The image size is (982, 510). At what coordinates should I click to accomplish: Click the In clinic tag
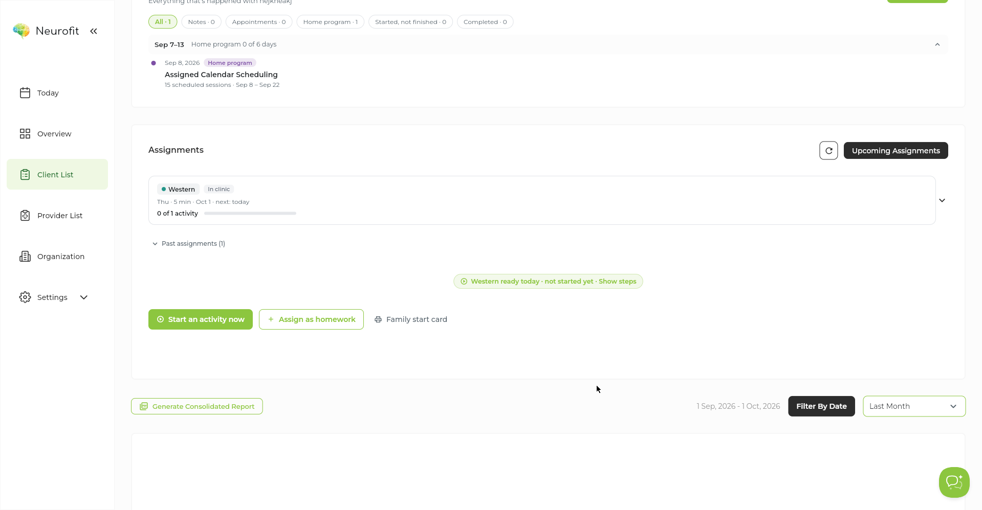click(219, 189)
